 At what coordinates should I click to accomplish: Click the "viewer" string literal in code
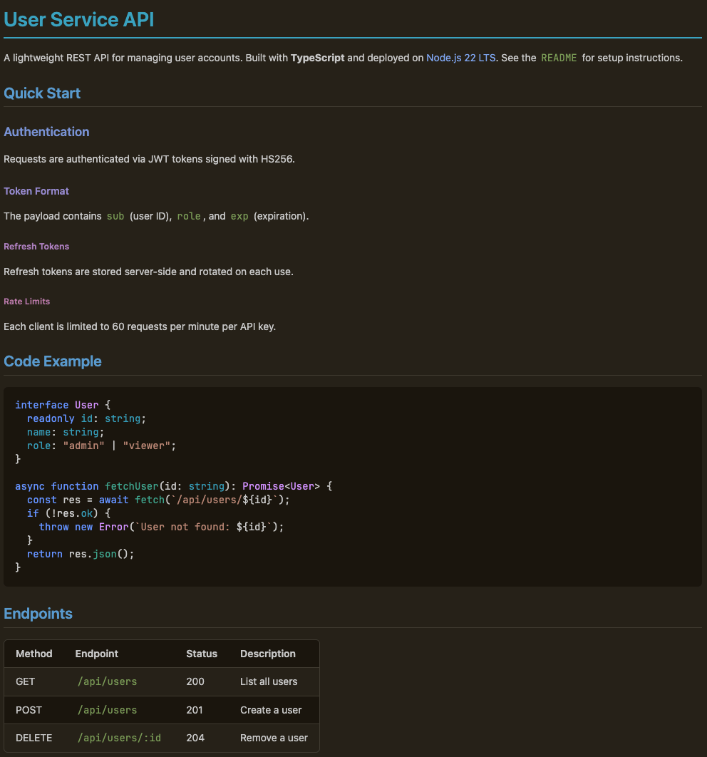pos(147,446)
